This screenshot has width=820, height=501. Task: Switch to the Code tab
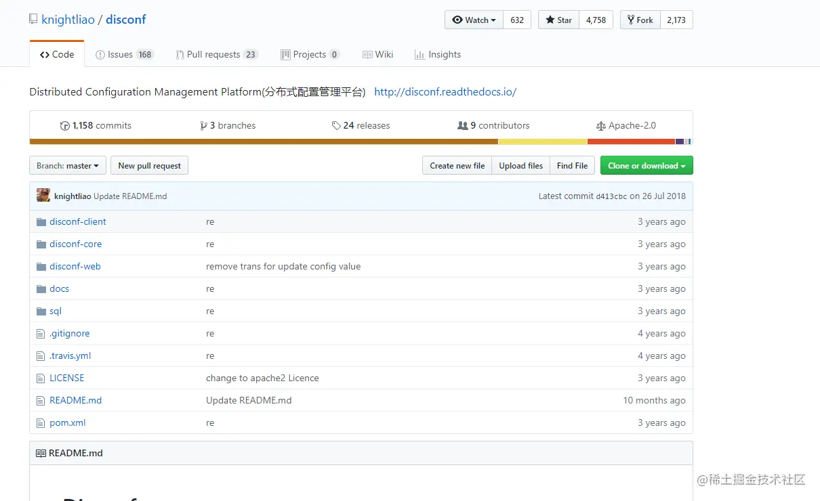click(x=57, y=54)
